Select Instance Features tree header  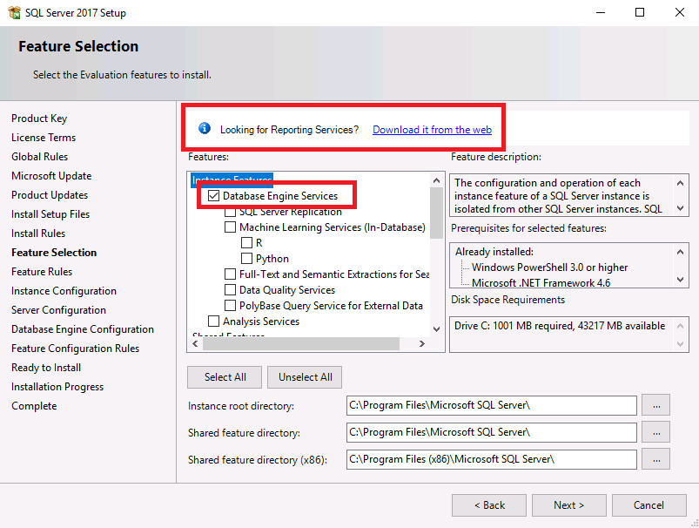pyautogui.click(x=232, y=179)
